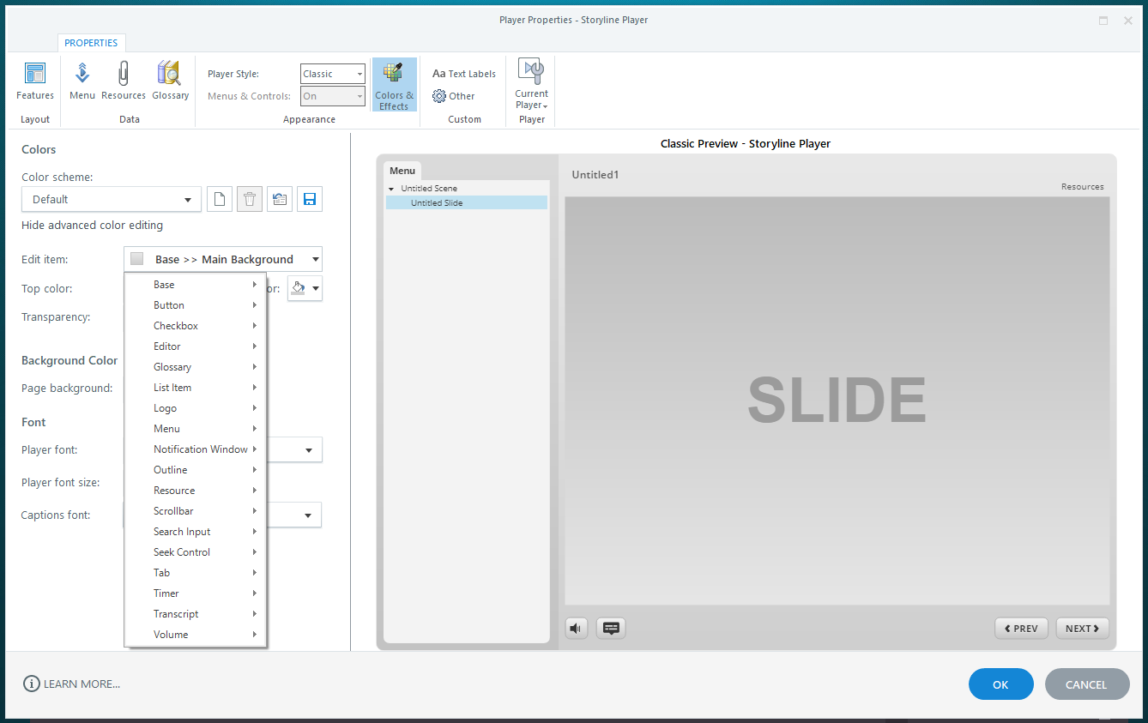
Task: Click the OK button
Action: pyautogui.click(x=1000, y=684)
